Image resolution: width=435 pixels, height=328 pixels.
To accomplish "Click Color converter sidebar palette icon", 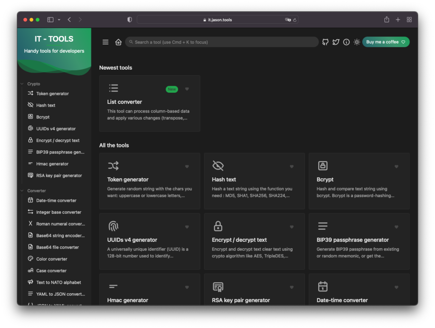I will pos(31,259).
